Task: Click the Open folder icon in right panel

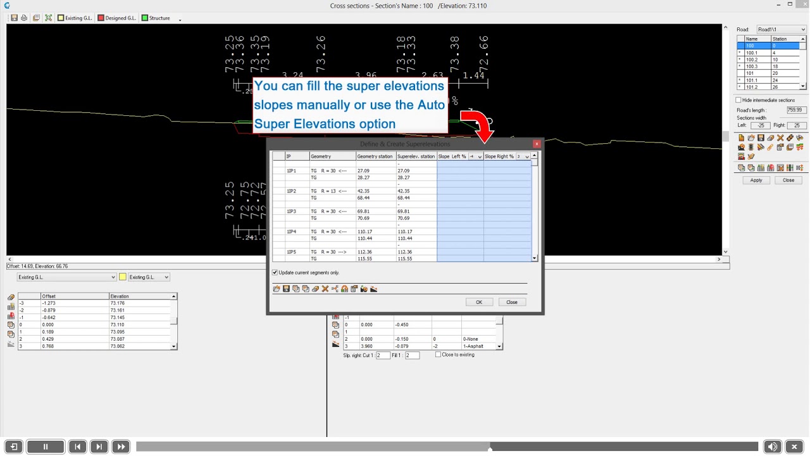Action: 751,137
